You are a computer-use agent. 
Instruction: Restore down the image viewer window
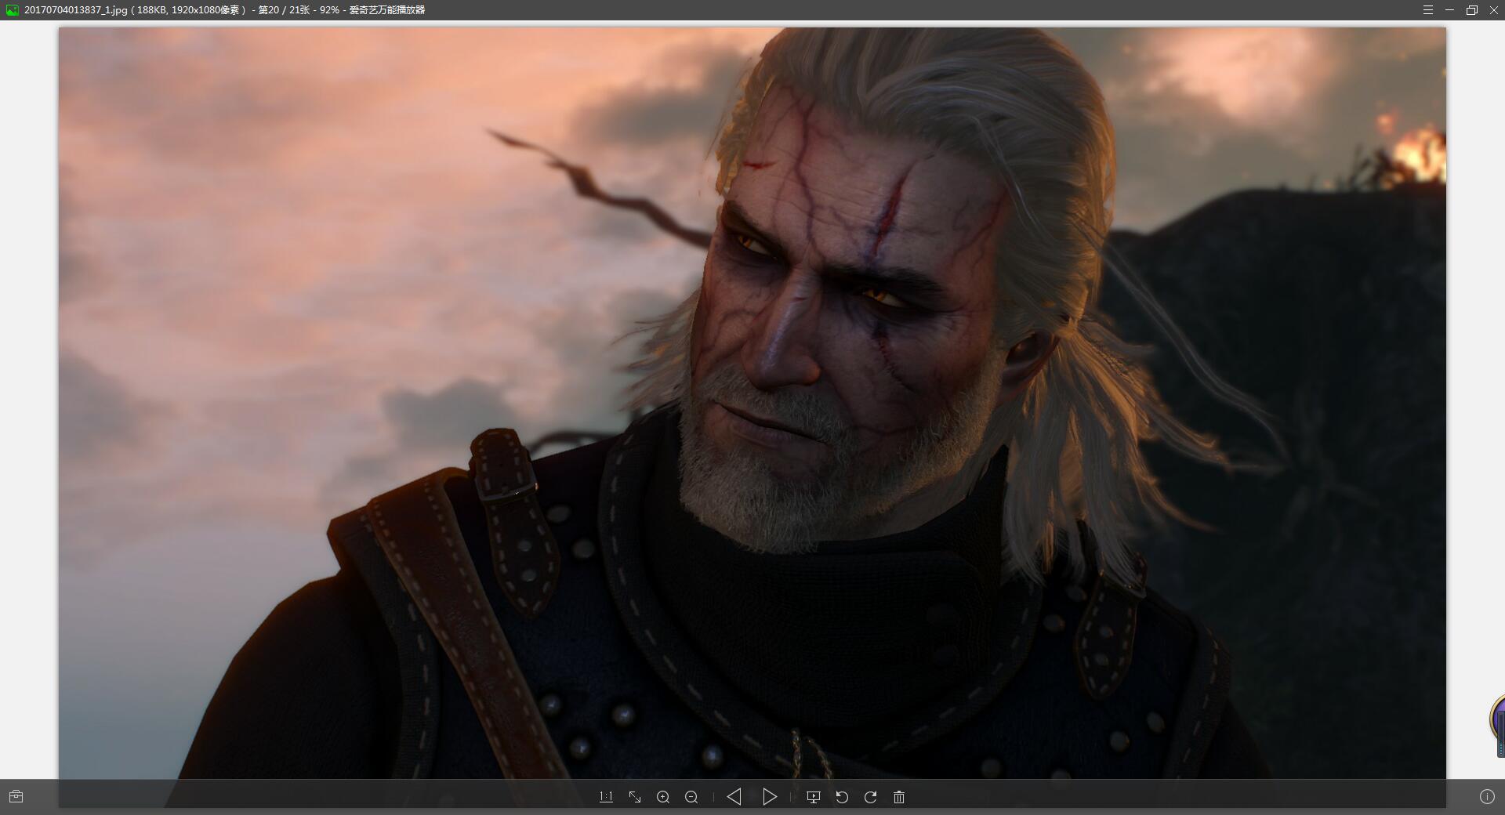click(1471, 10)
